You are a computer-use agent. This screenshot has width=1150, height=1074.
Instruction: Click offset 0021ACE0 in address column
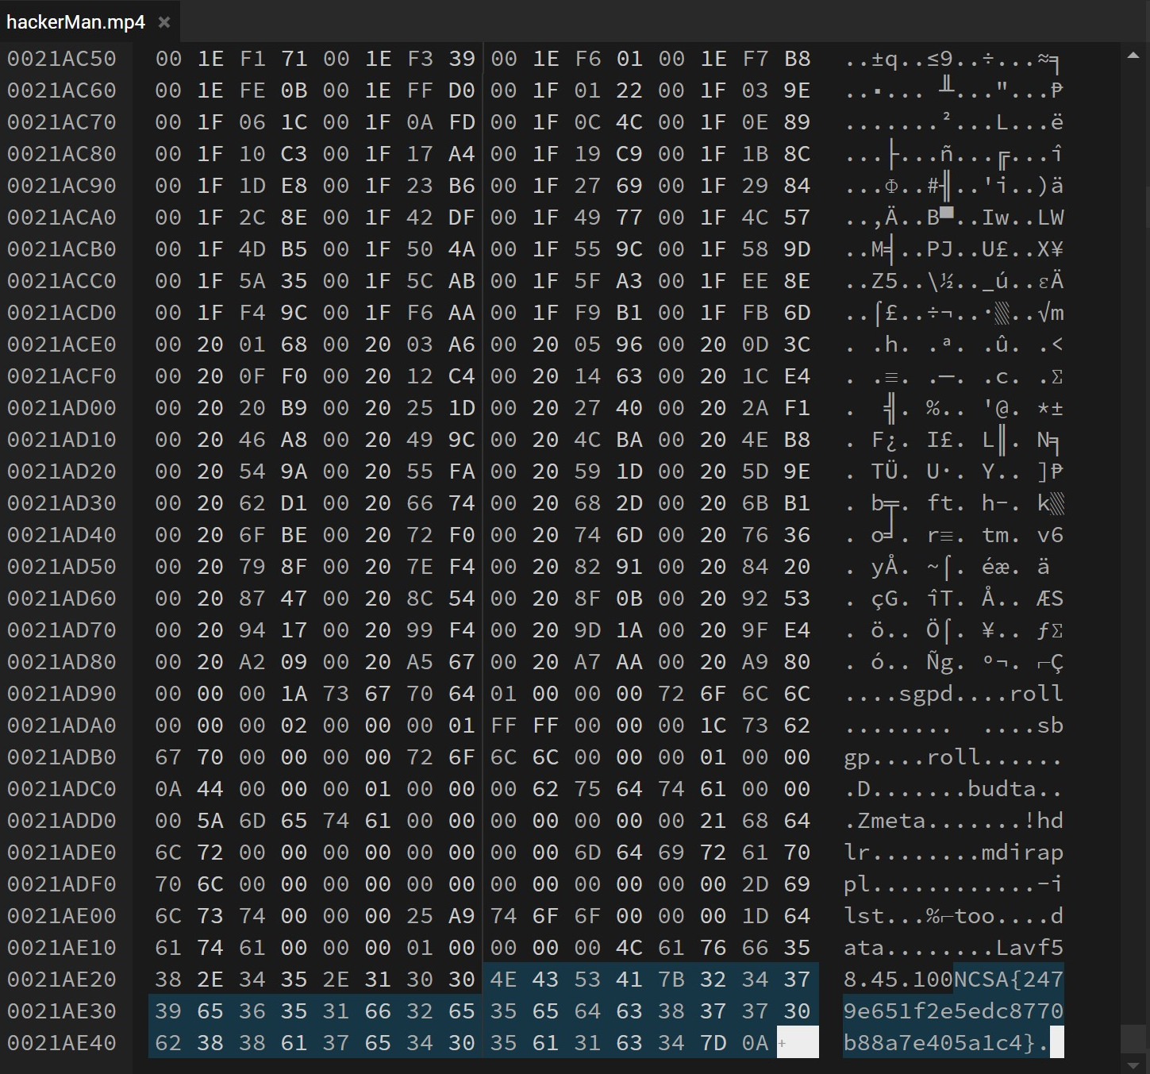coord(62,345)
